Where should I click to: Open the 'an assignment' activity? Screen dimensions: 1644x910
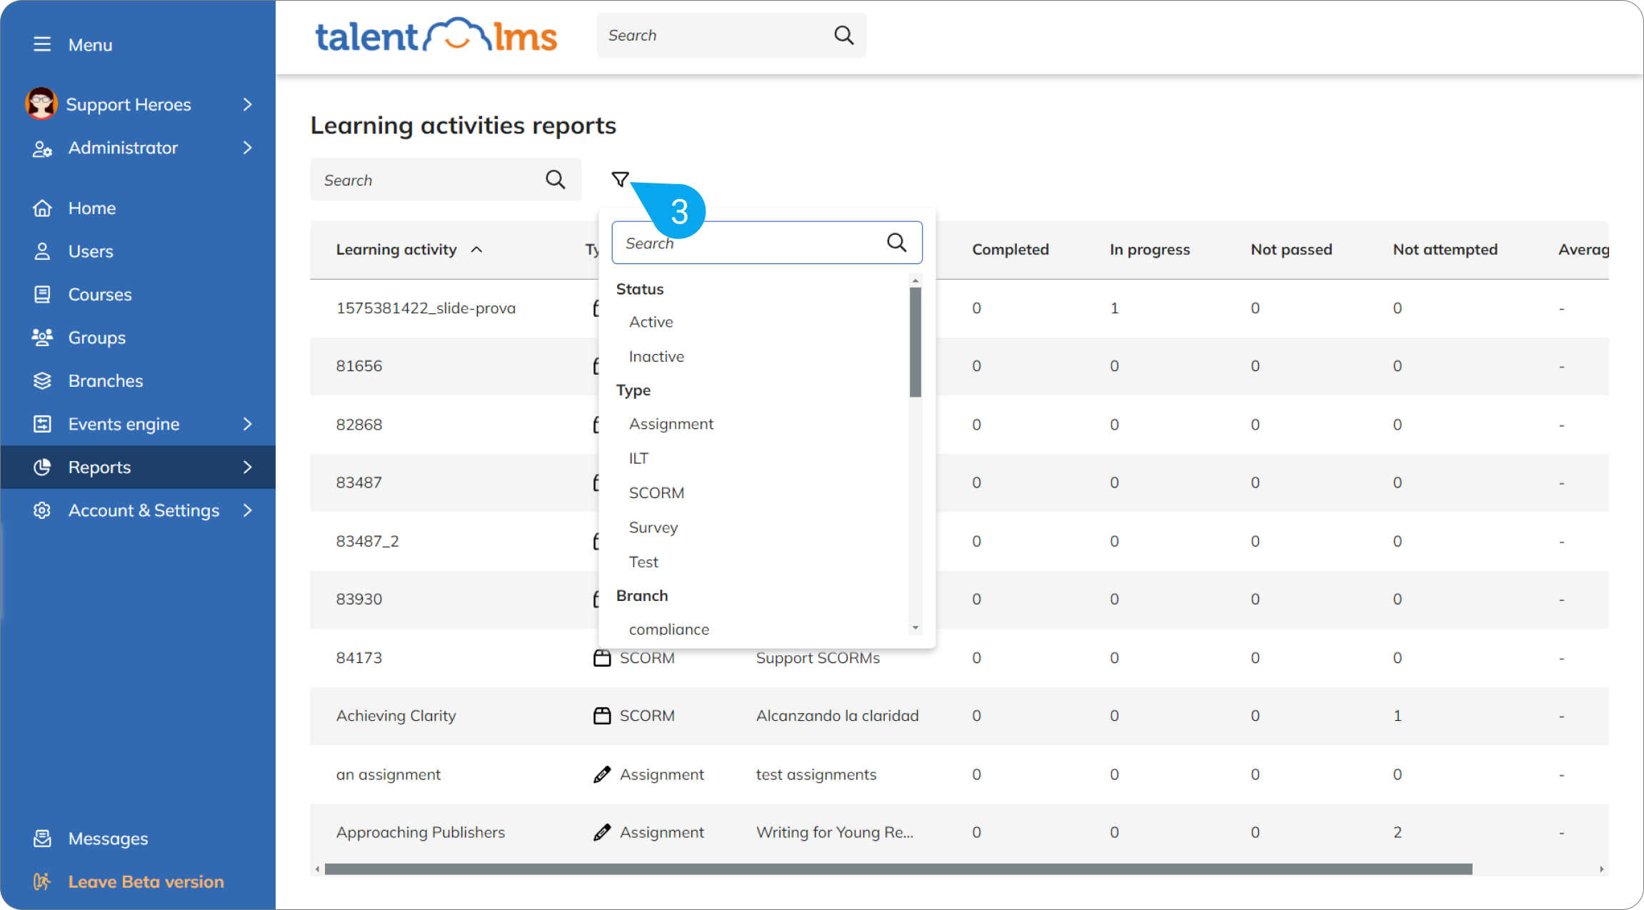pyautogui.click(x=388, y=774)
